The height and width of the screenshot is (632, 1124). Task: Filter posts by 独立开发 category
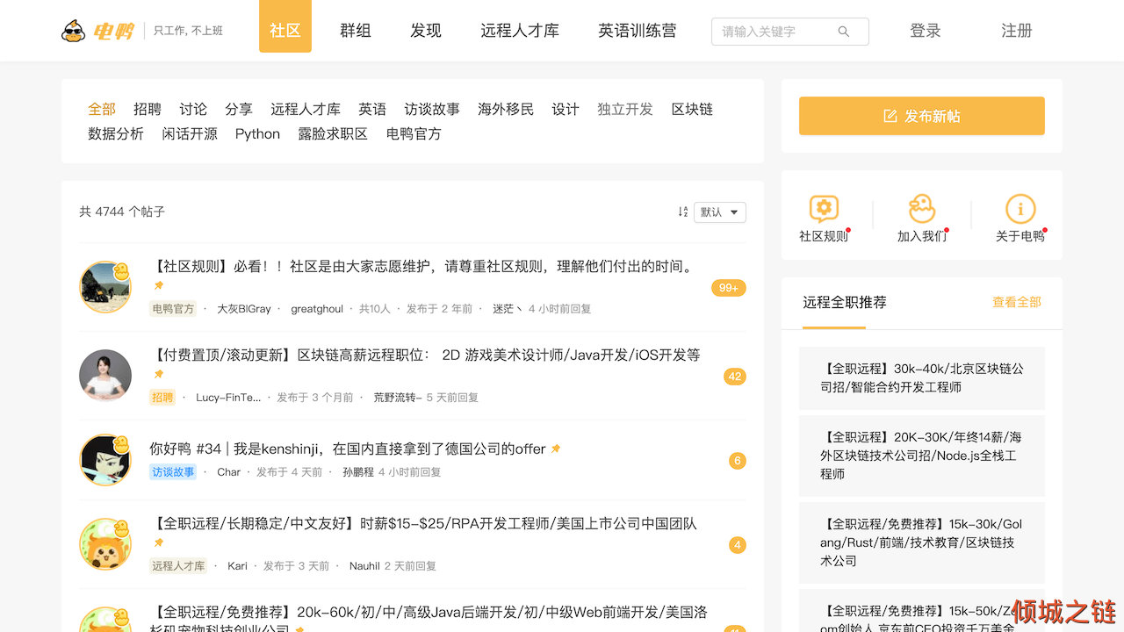click(x=625, y=109)
